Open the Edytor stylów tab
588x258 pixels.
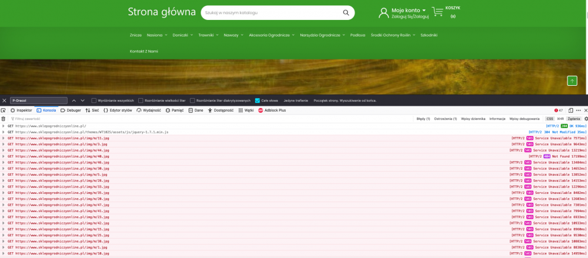point(118,110)
